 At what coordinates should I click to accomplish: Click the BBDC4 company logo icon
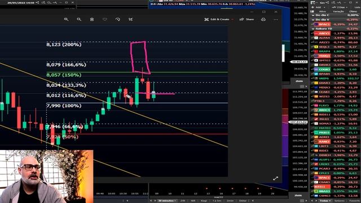pyautogui.click(x=316, y=110)
